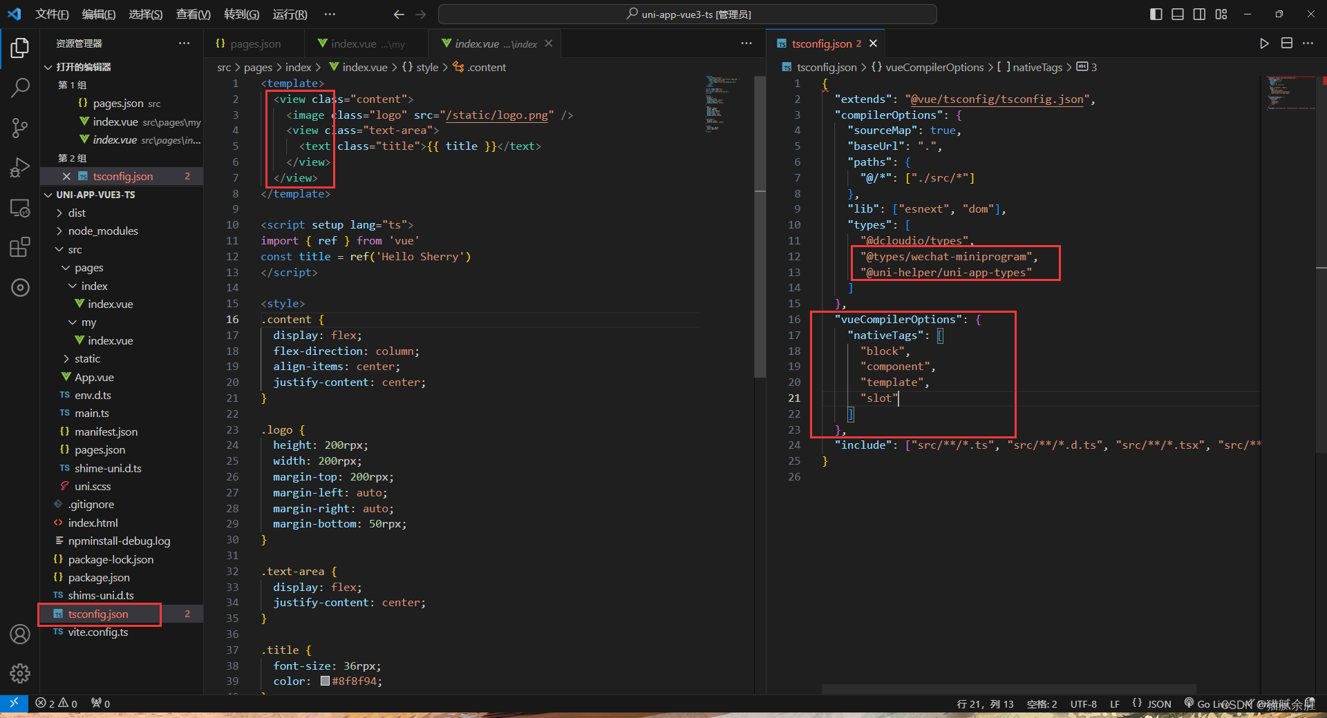
Task: Open the 选择(S) menu
Action: [145, 14]
